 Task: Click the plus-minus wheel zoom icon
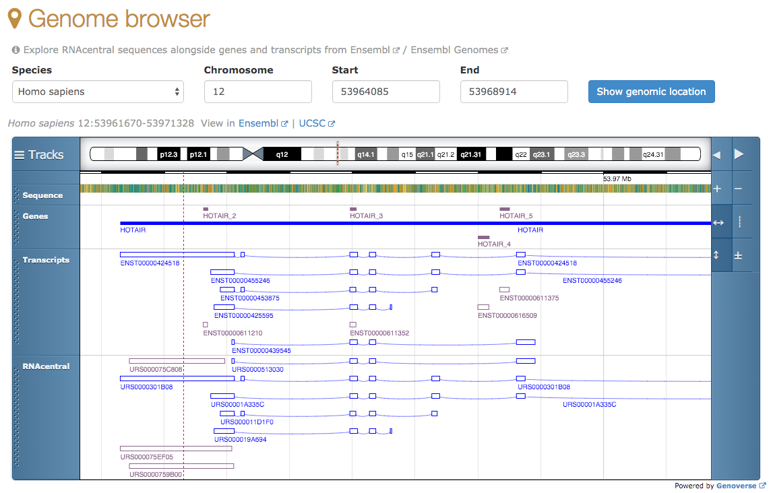click(738, 256)
